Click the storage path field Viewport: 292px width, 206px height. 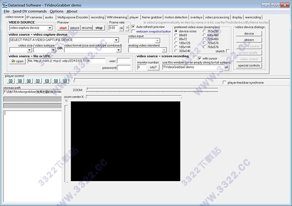(x=33, y=92)
